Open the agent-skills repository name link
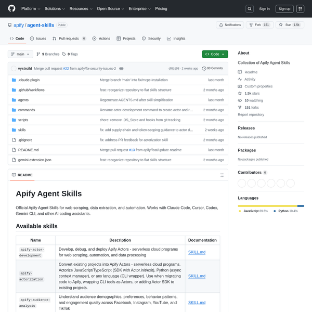312x312 pixels. coord(41,25)
